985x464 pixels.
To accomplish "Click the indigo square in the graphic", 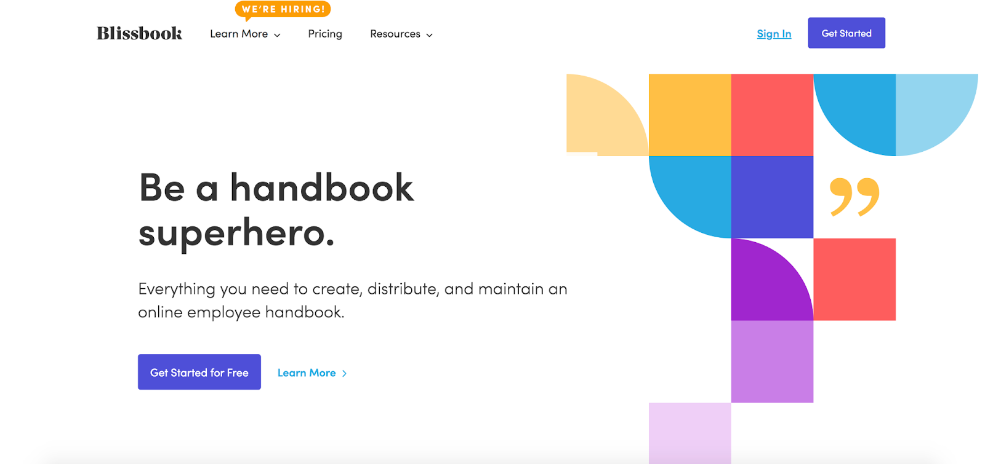I will [x=772, y=197].
